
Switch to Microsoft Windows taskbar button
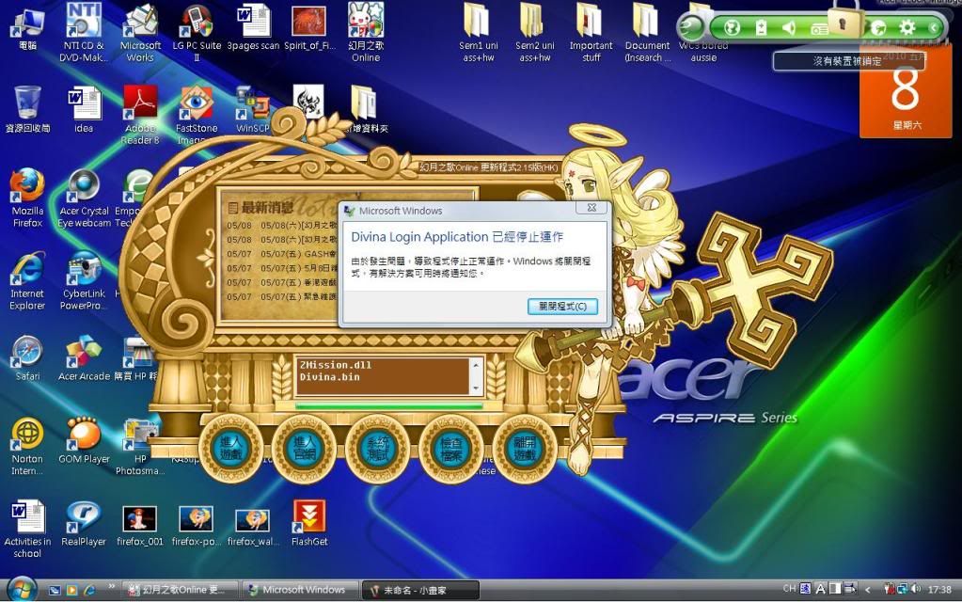coord(299,590)
